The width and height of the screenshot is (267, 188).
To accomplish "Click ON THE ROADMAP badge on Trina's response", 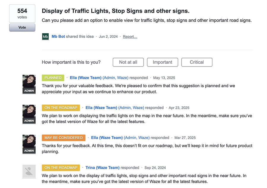I will pos(61,168).
